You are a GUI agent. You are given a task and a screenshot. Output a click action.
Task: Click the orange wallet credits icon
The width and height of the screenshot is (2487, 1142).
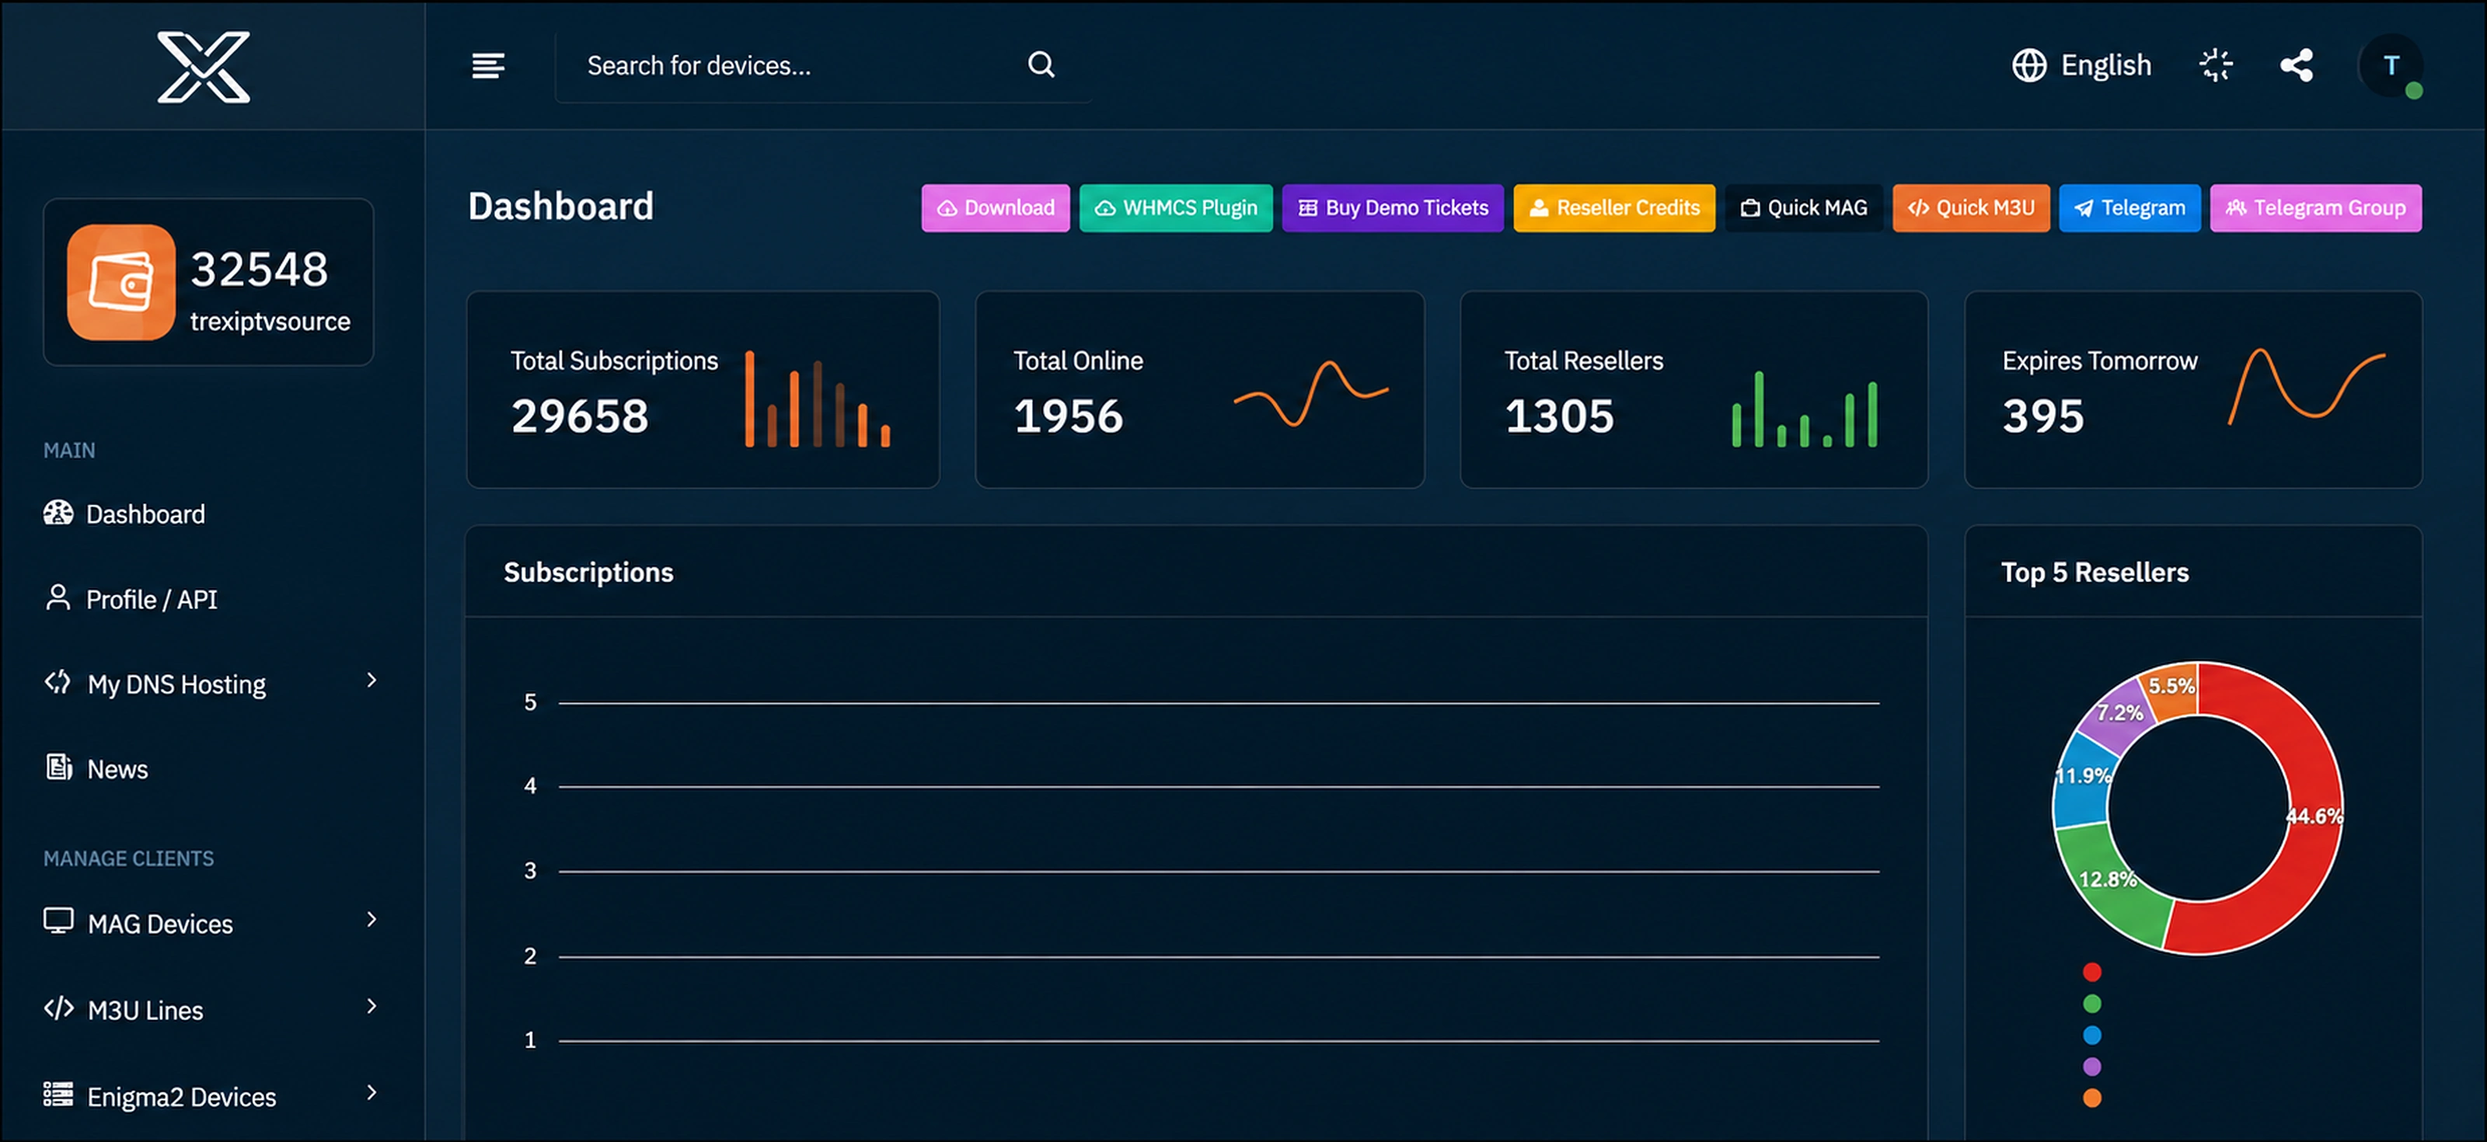pos(120,282)
